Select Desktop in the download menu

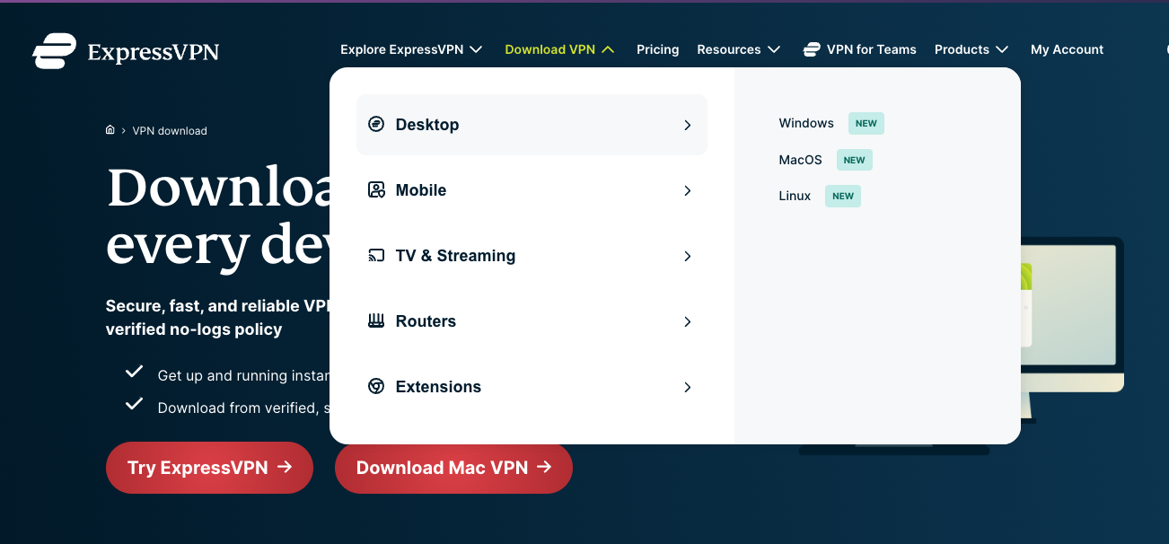tap(532, 125)
